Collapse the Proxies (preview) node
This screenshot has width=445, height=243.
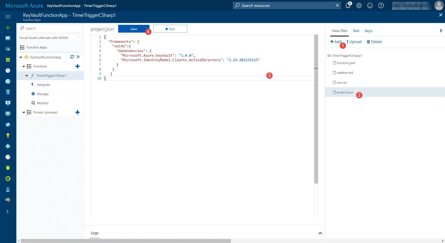pos(24,112)
